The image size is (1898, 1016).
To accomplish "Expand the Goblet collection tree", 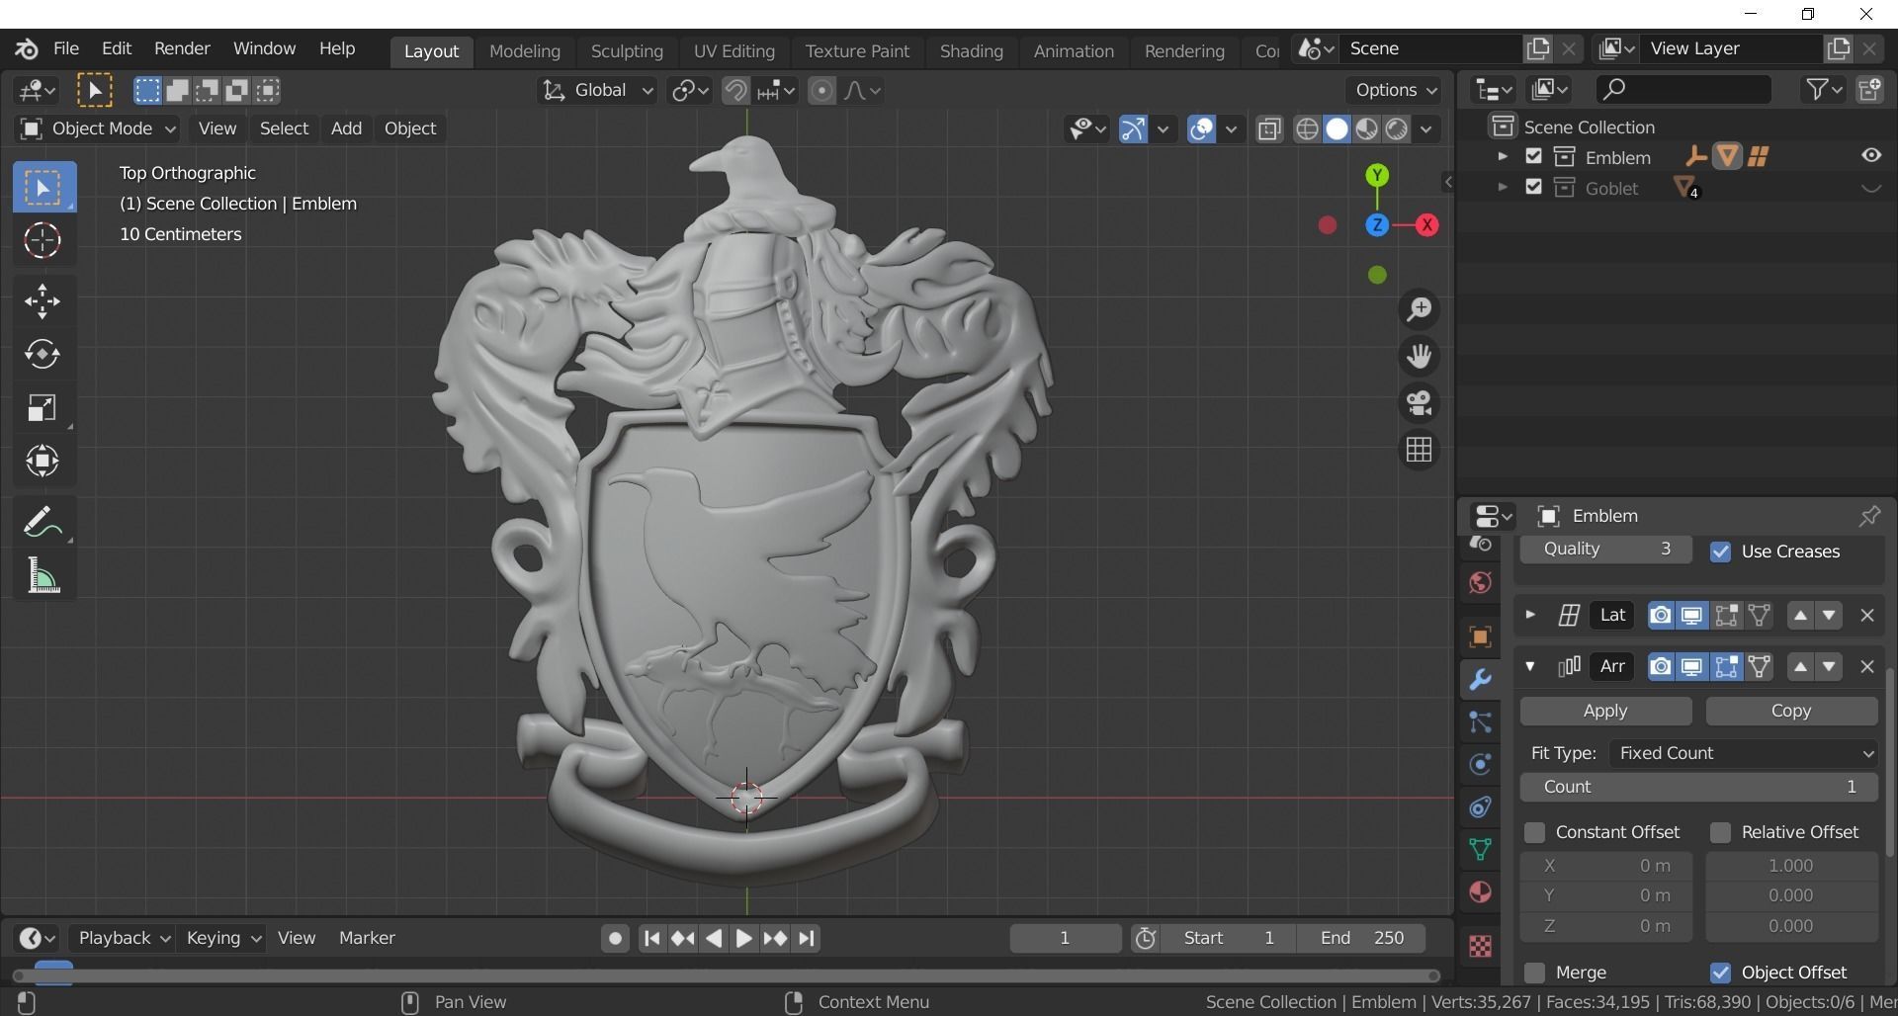I will pyautogui.click(x=1502, y=187).
